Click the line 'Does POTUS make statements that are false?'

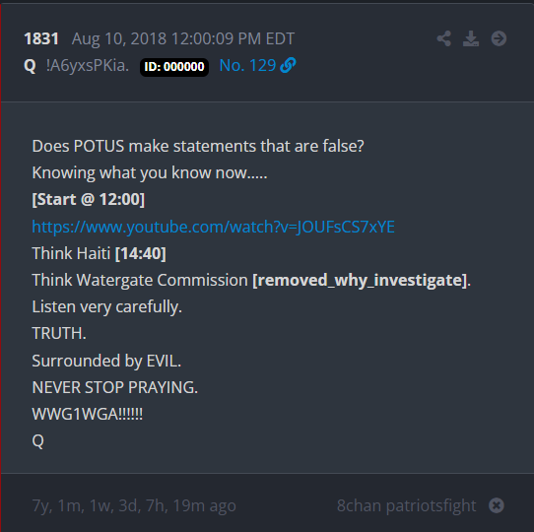(x=198, y=147)
